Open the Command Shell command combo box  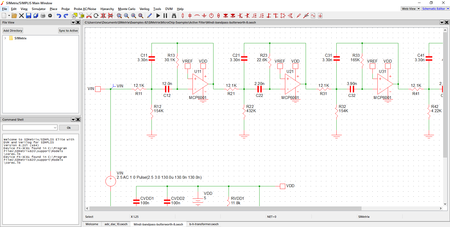click(x=30, y=128)
